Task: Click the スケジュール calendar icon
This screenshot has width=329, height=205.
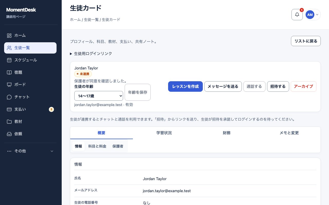Action: click(x=9, y=60)
